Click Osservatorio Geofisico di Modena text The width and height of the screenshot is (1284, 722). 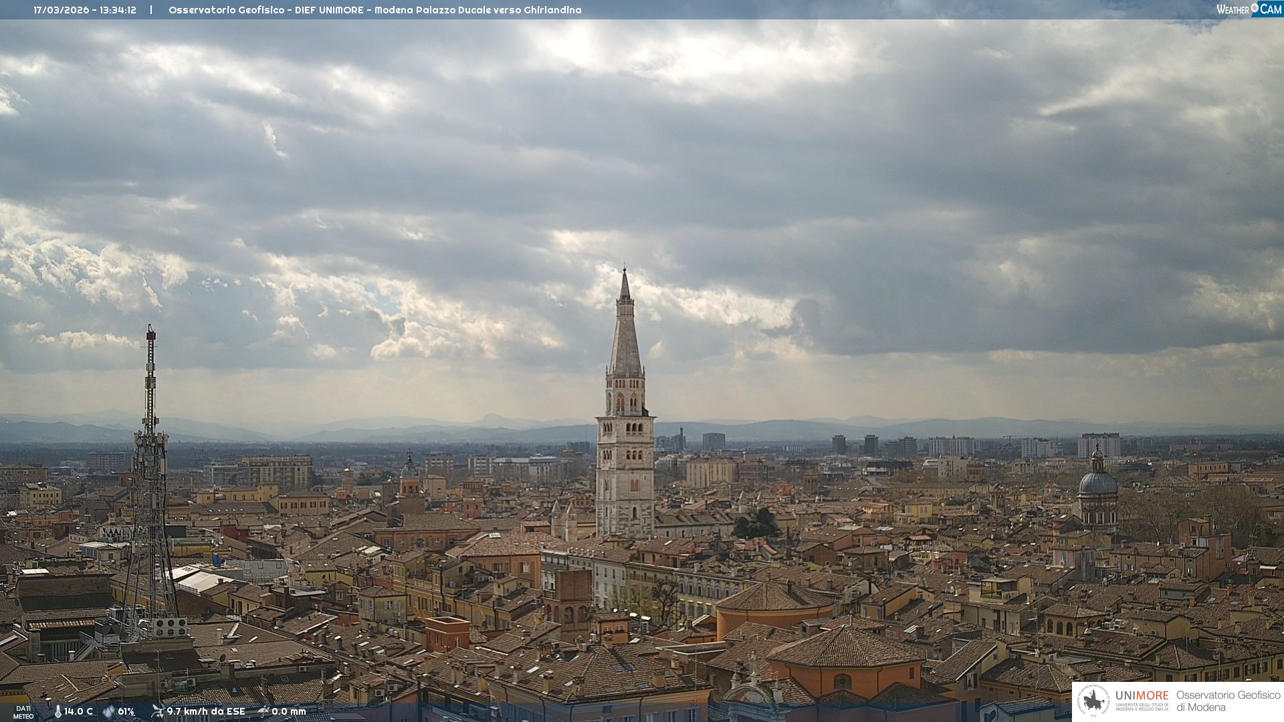tap(1228, 701)
